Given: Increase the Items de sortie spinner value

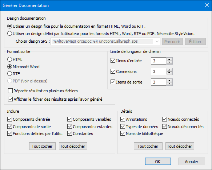Looking at the screenshot, I should [169, 81].
